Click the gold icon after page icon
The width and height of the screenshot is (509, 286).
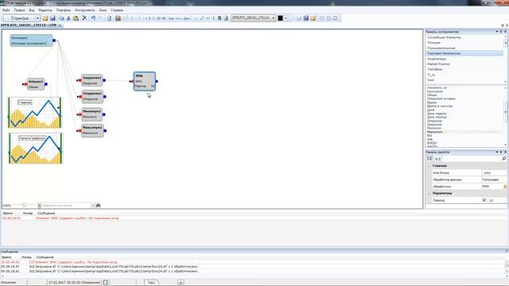tap(118, 18)
